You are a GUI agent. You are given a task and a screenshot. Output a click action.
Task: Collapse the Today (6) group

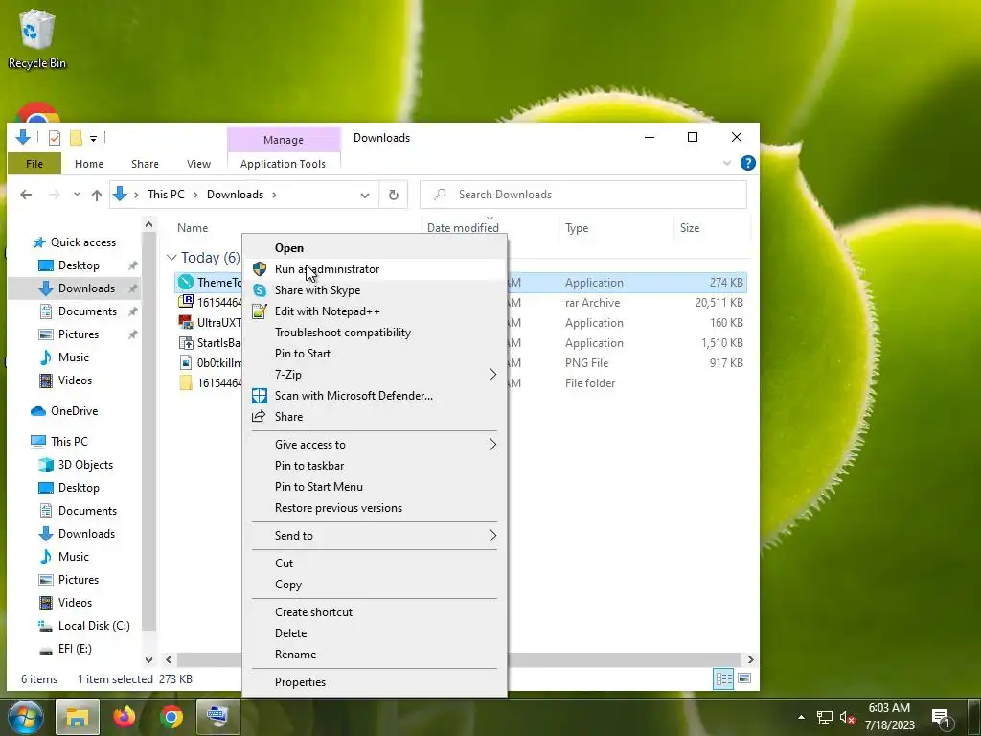[171, 258]
